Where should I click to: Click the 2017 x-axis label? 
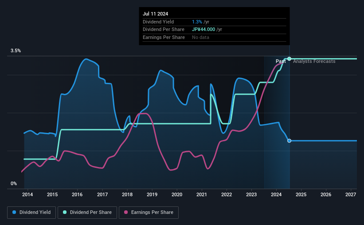pos(102,194)
